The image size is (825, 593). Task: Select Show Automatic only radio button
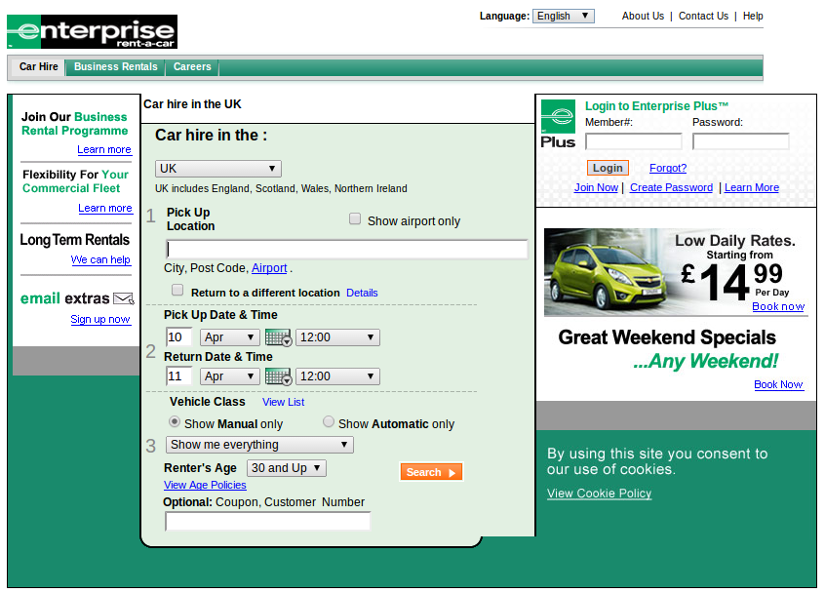point(329,422)
